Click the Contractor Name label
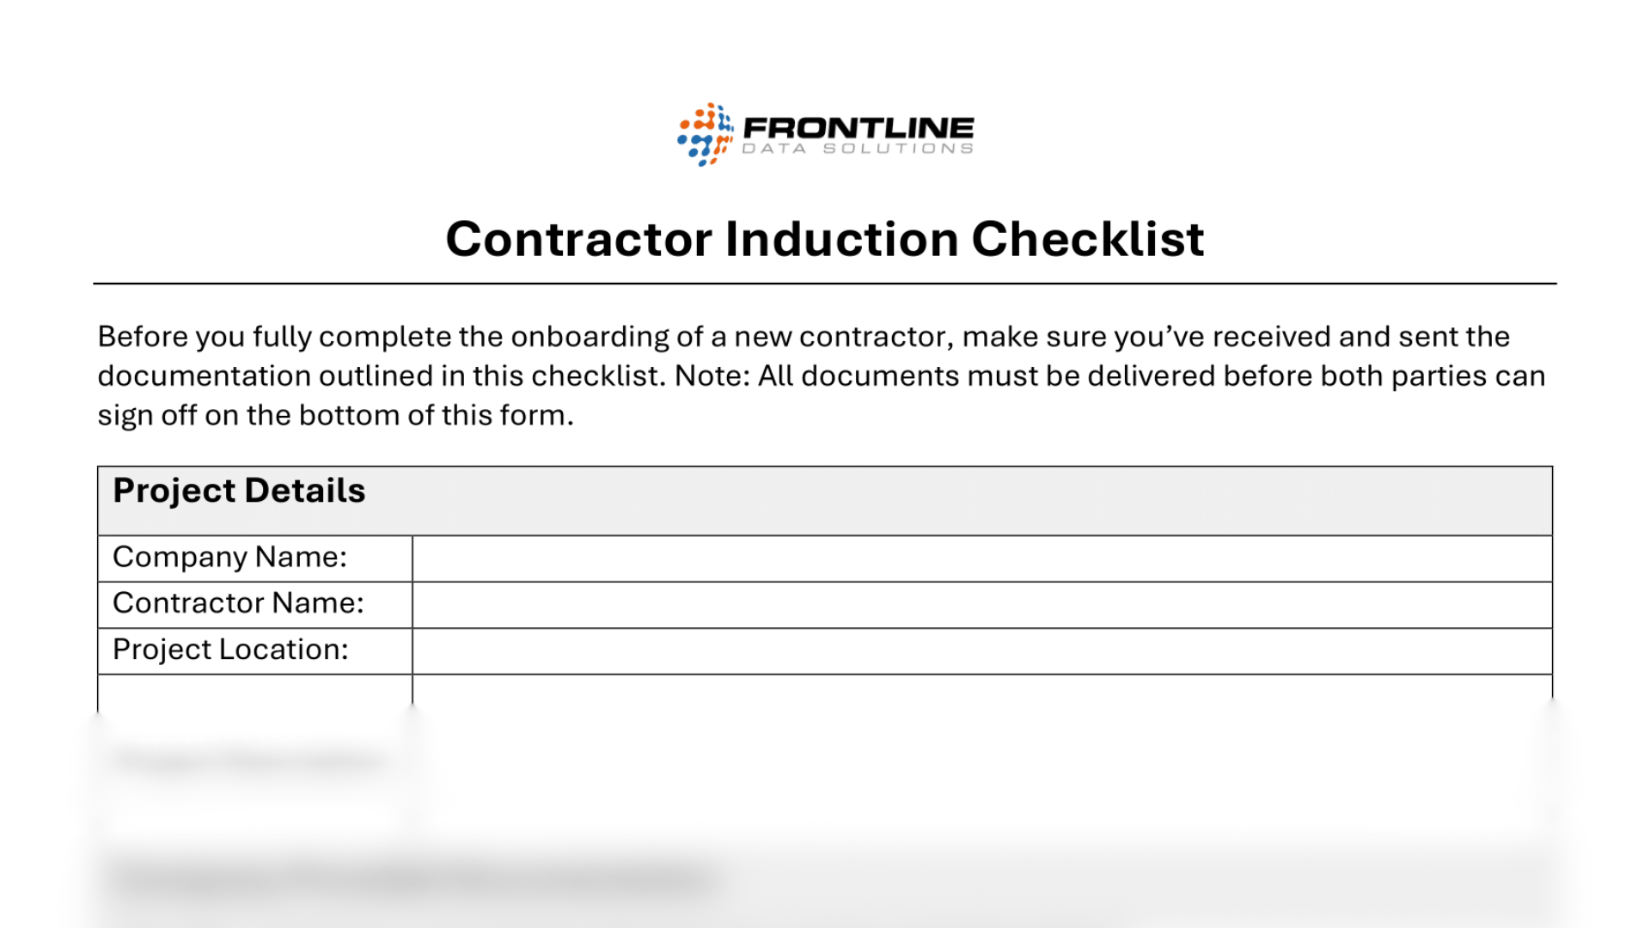Image resolution: width=1650 pixels, height=928 pixels. pos(238,603)
